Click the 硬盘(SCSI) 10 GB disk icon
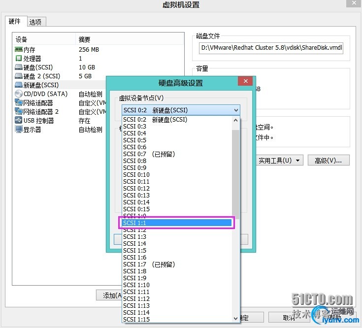 point(19,67)
